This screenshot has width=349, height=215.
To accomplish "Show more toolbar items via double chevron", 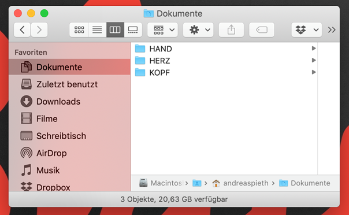I will (332, 29).
